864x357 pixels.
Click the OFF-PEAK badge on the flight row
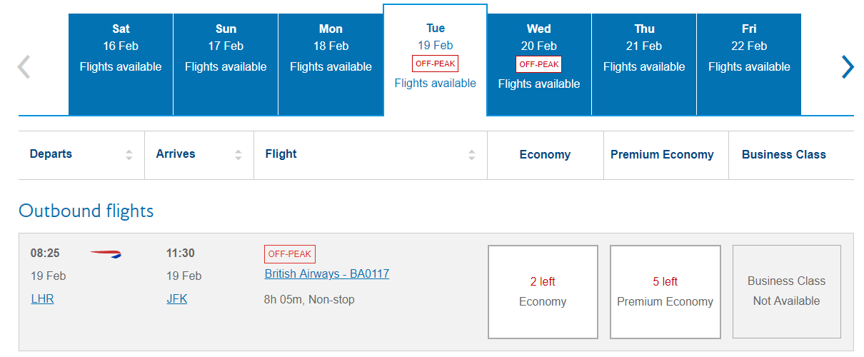tap(289, 254)
